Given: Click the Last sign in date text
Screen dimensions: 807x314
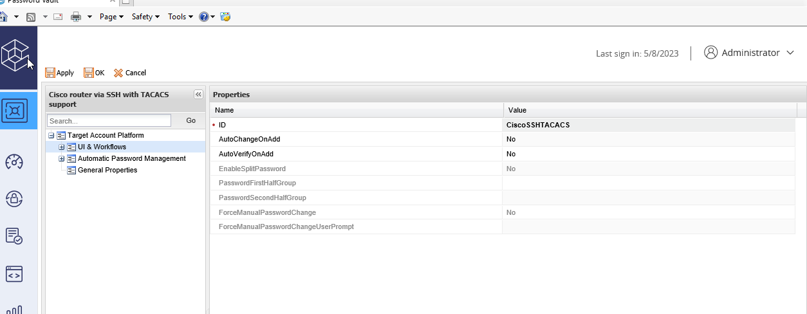Looking at the screenshot, I should [x=637, y=53].
